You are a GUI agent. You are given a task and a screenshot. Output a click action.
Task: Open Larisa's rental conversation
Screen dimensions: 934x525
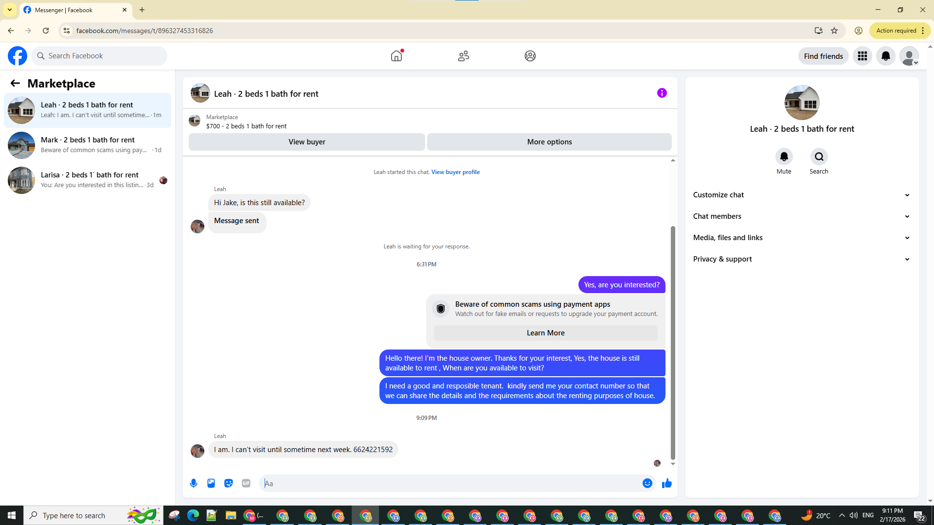pos(88,180)
